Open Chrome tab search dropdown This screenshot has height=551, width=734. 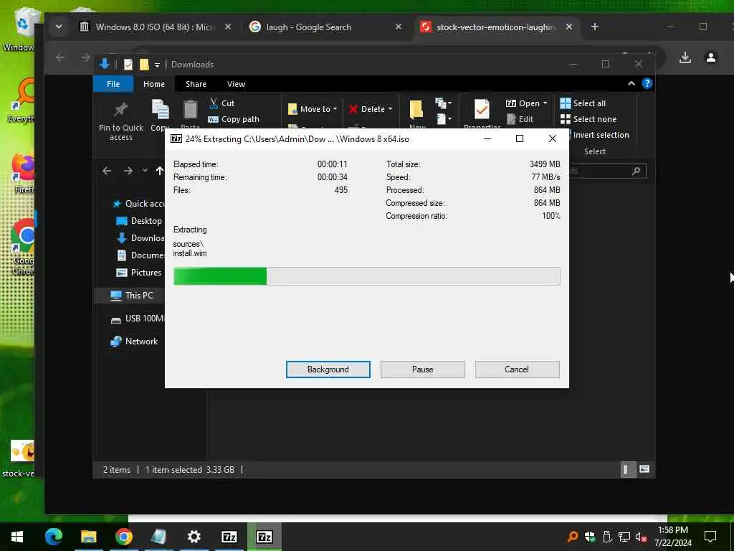(59, 27)
